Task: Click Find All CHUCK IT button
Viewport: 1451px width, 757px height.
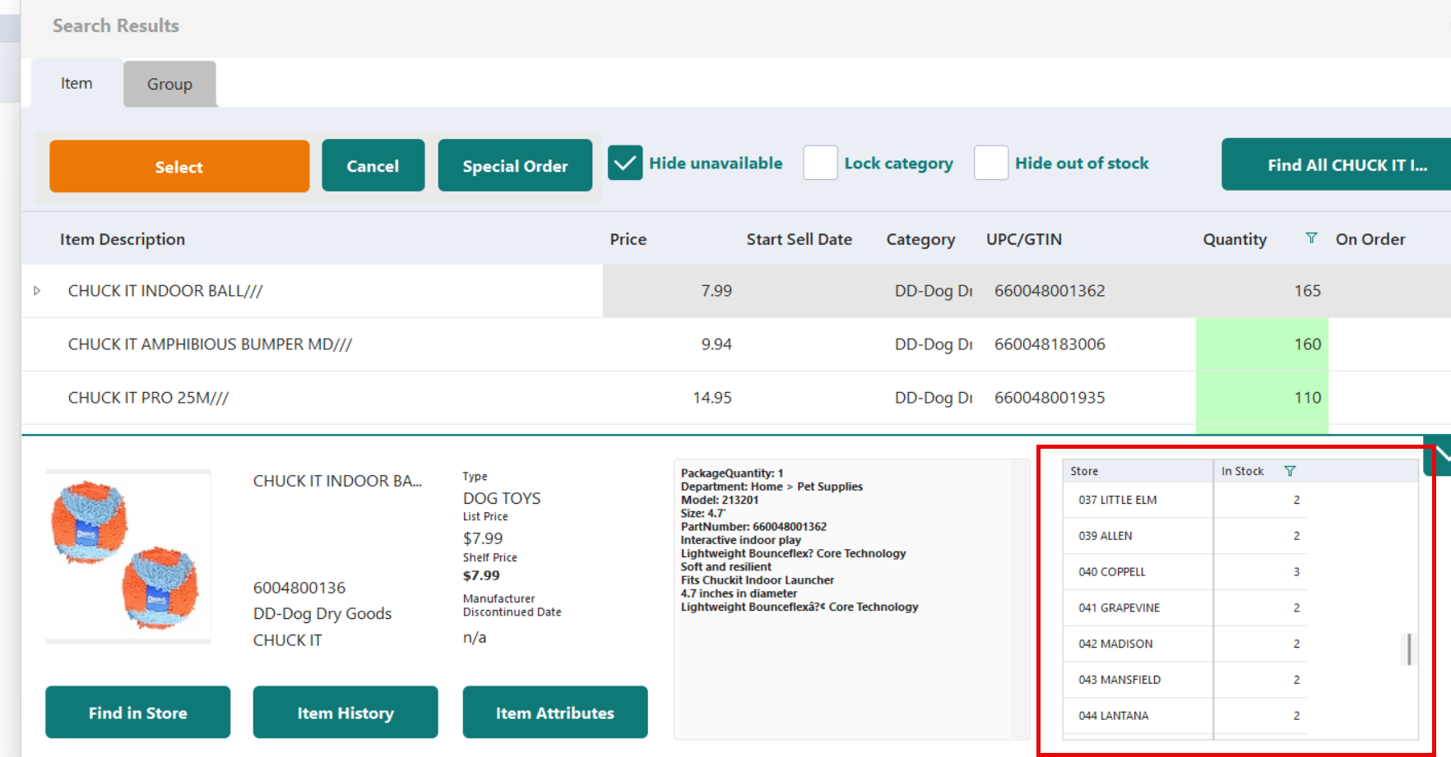Action: 1337,164
